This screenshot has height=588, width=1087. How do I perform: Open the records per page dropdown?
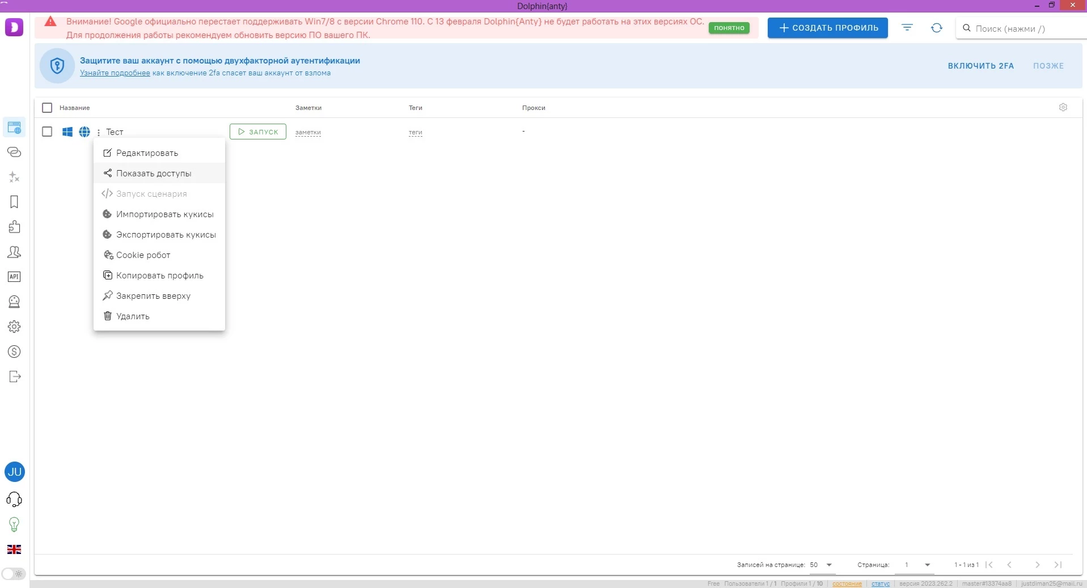(x=821, y=565)
